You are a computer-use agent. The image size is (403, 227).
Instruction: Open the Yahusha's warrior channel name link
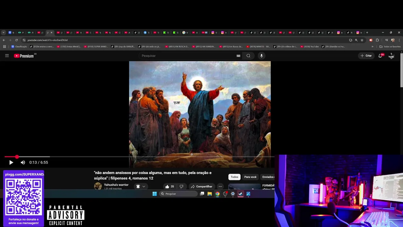[116, 185]
